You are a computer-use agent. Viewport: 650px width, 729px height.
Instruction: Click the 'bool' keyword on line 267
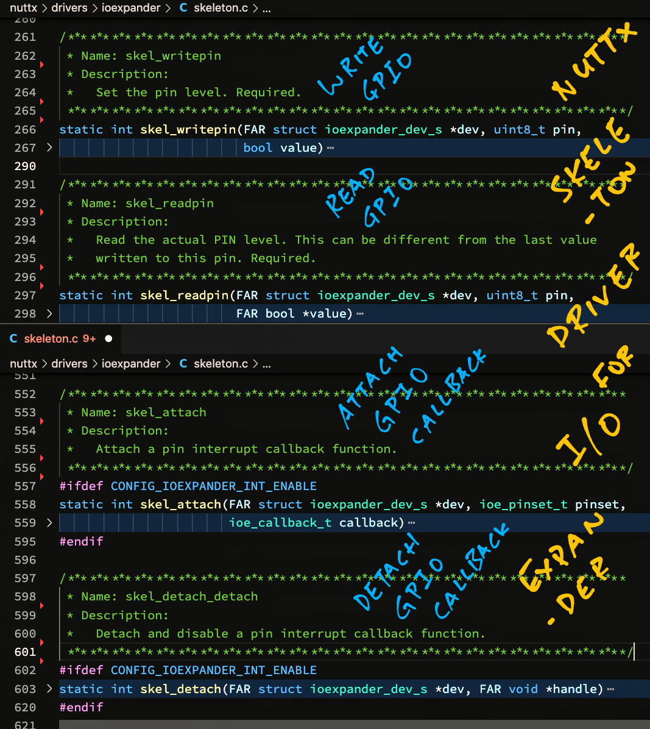click(x=258, y=148)
